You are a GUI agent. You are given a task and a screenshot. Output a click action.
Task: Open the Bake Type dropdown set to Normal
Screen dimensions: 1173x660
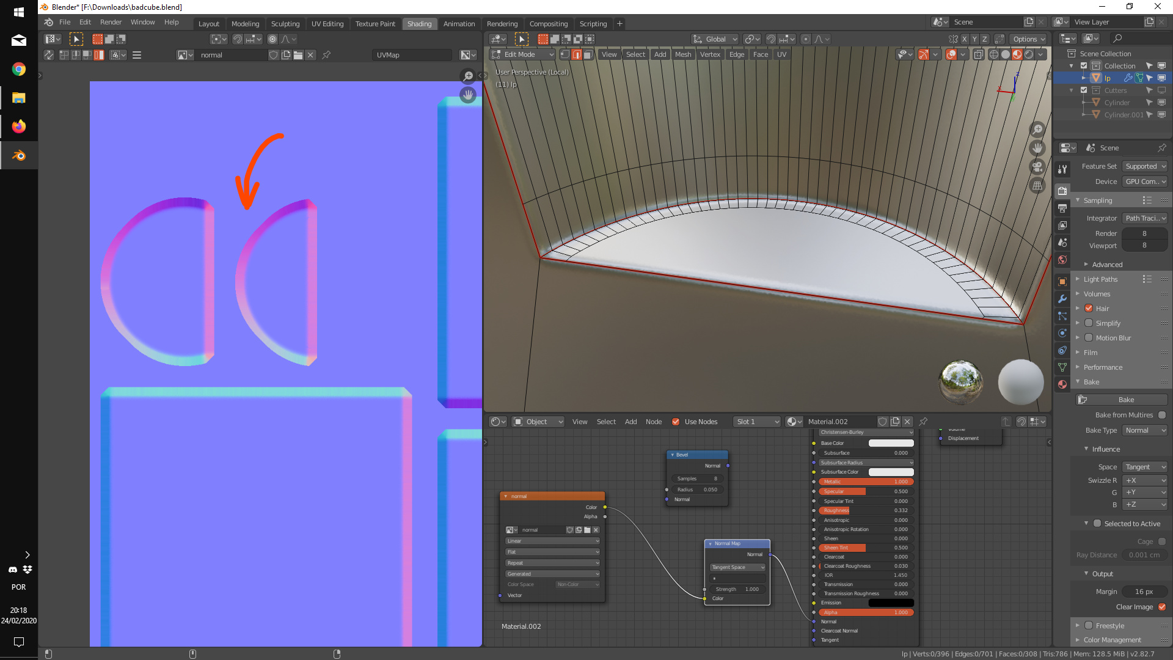pyautogui.click(x=1144, y=430)
